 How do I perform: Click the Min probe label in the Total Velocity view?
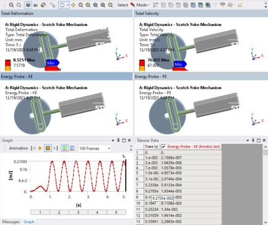(x=180, y=64)
